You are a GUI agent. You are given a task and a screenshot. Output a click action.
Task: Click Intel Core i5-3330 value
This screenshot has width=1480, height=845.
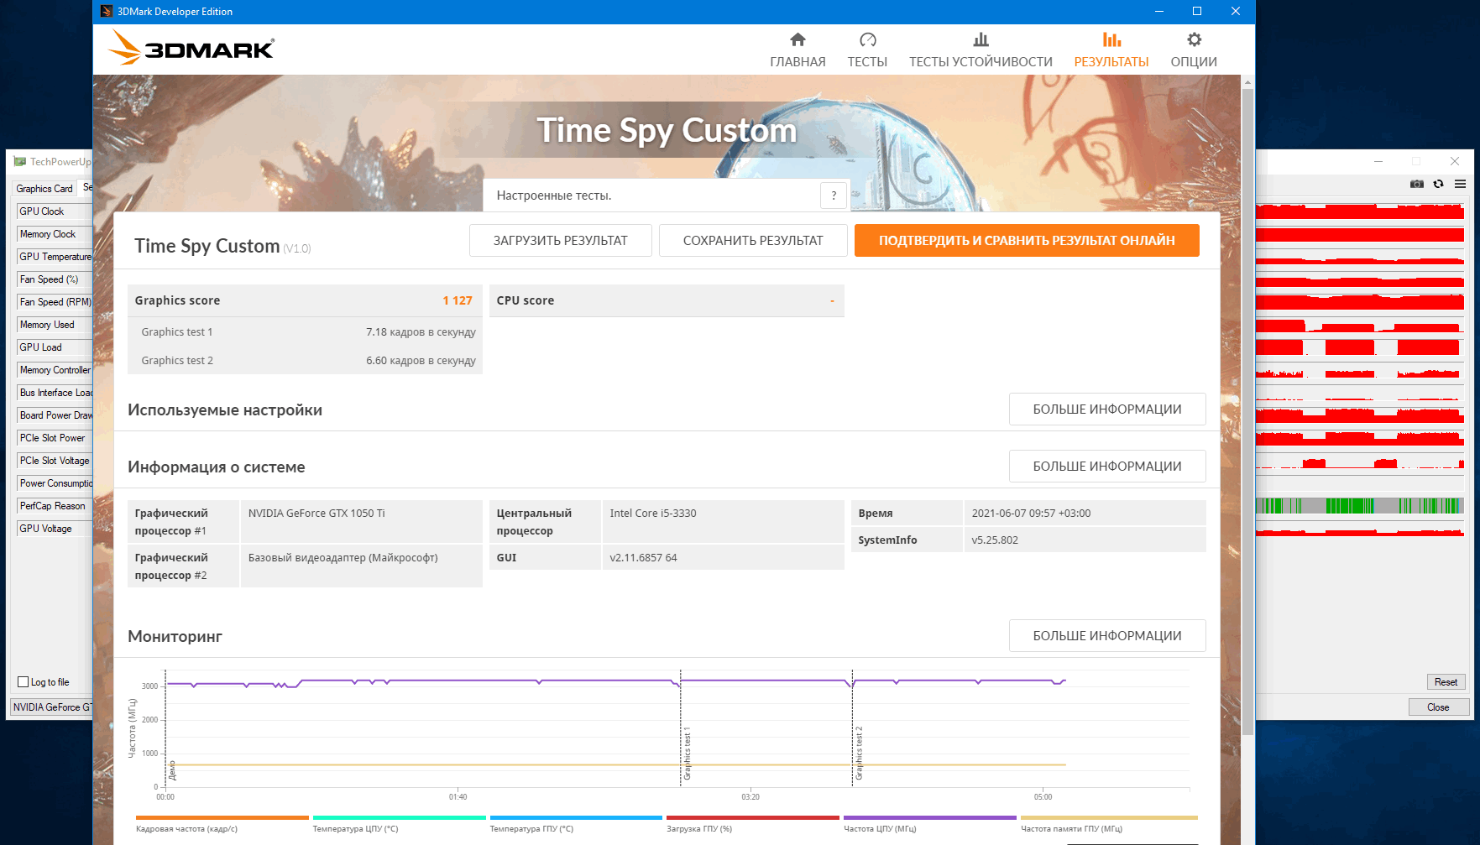653,514
